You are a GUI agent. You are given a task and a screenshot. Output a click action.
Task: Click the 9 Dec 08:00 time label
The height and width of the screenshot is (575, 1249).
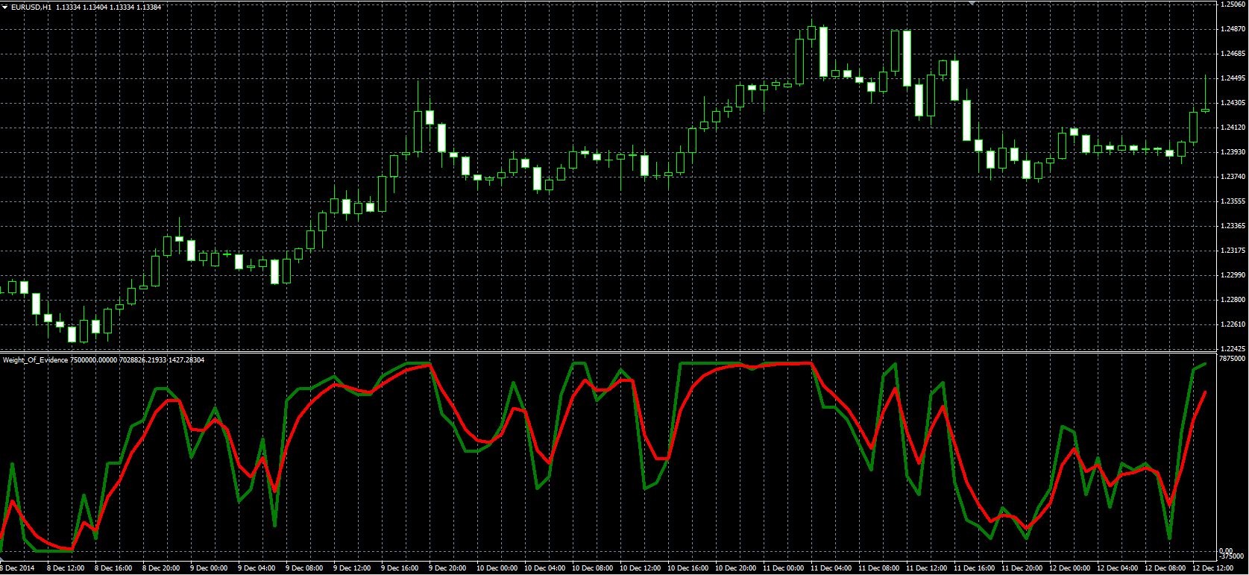[x=304, y=568]
